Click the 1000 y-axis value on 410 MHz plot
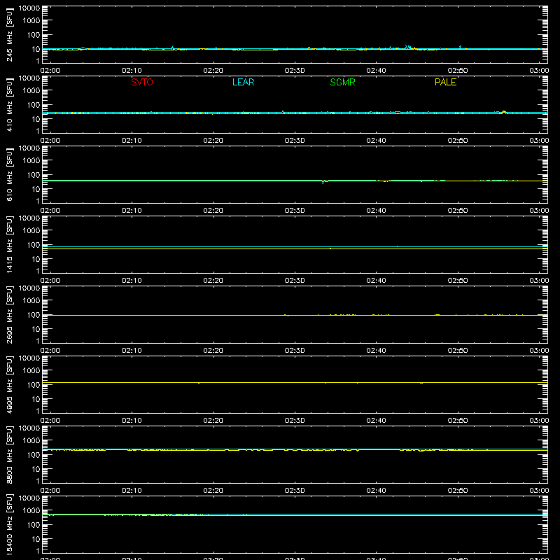The width and height of the screenshot is (560, 560). (31, 91)
